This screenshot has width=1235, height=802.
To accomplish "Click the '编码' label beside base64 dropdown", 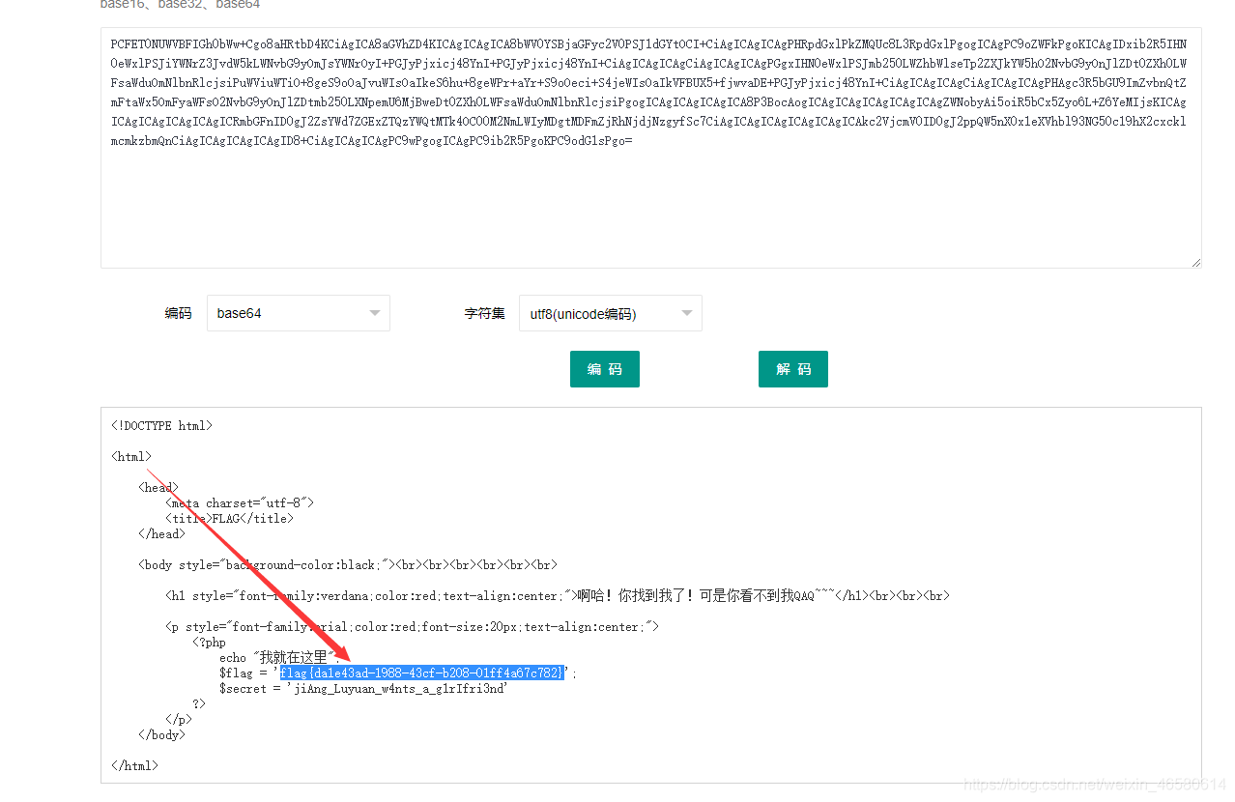I will tap(178, 313).
